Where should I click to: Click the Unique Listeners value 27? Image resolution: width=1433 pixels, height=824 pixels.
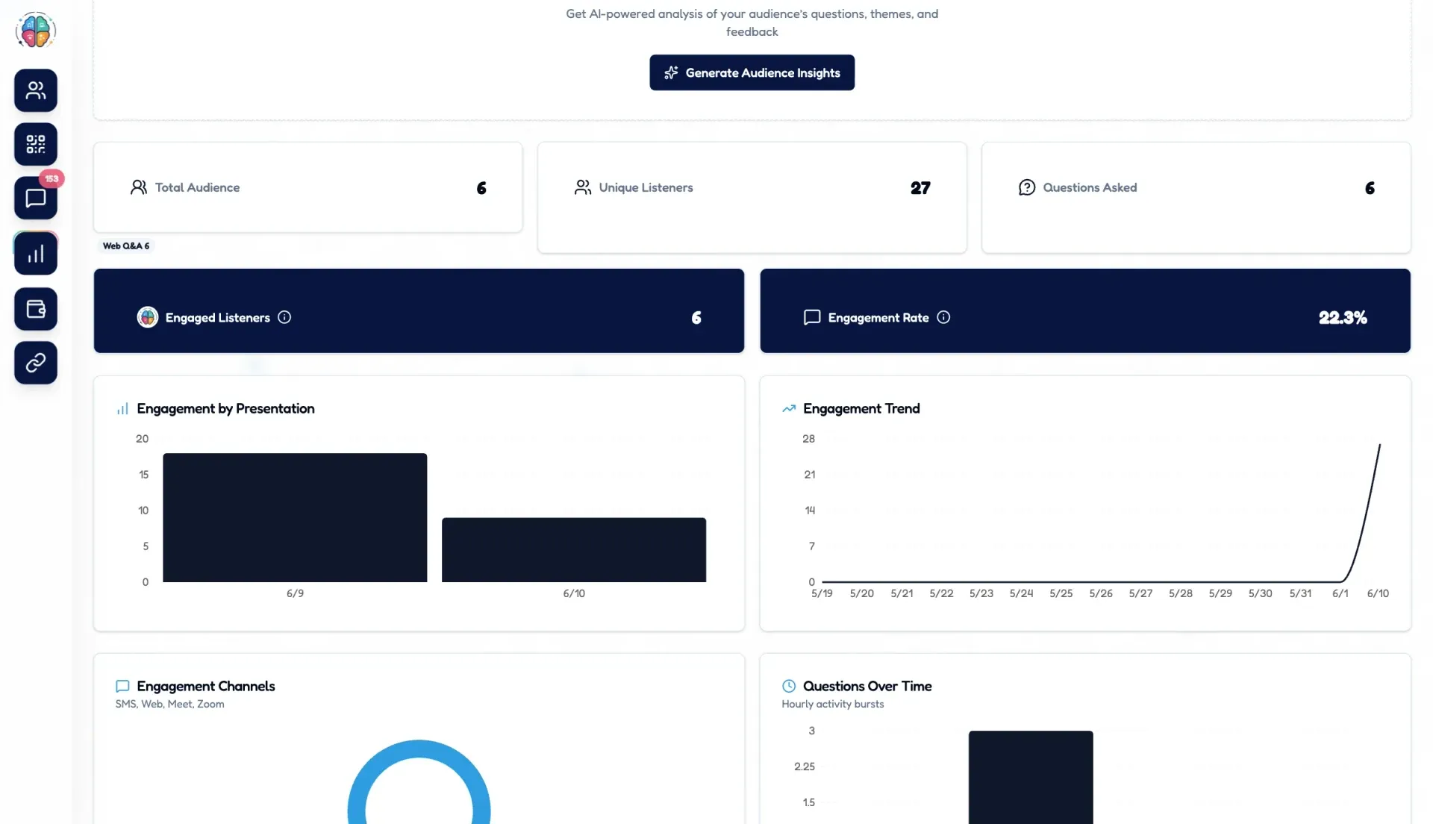coord(920,188)
